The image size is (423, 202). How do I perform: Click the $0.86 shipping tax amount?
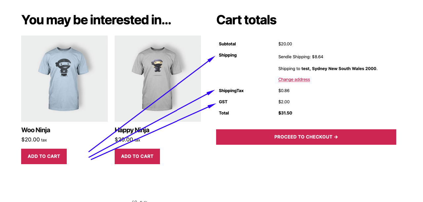click(284, 90)
